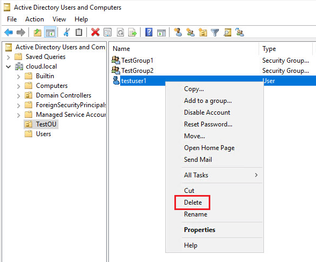
Task: Choose Delete from the context menu
Action: (193, 203)
